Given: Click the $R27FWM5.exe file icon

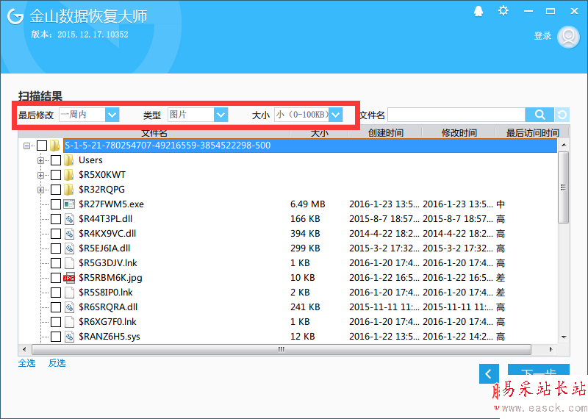Looking at the screenshot, I should (x=69, y=204).
